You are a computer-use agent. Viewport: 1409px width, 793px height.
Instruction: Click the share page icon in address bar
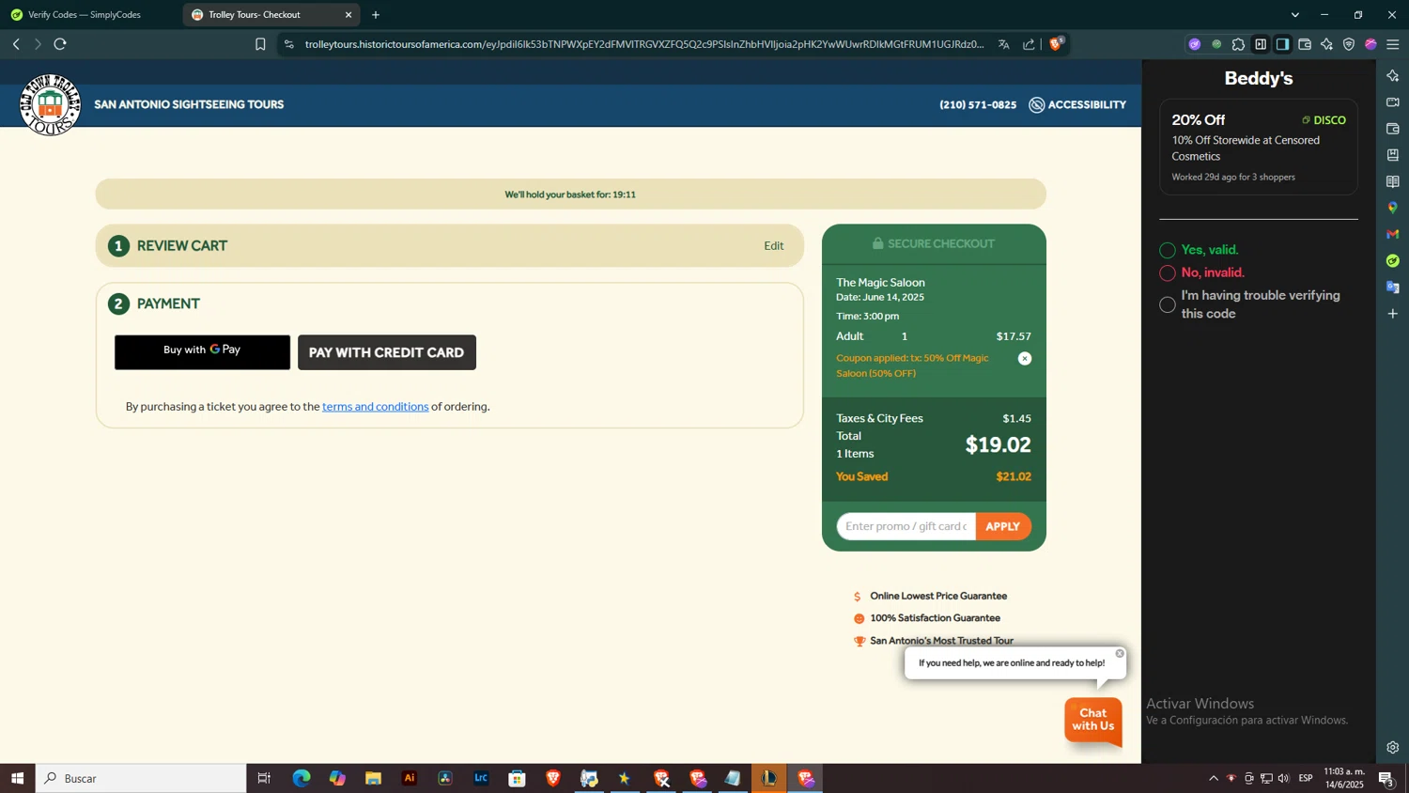[x=1029, y=44]
